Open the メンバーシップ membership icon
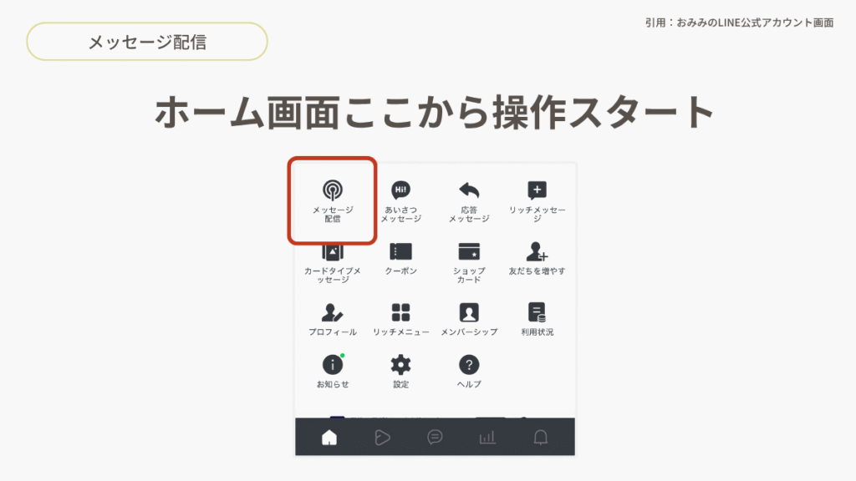This screenshot has width=856, height=481. point(469,313)
